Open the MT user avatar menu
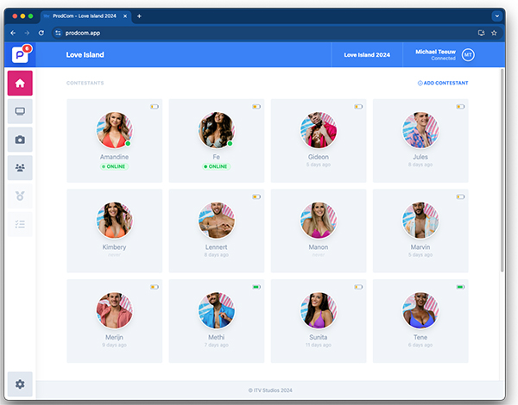 (x=468, y=54)
